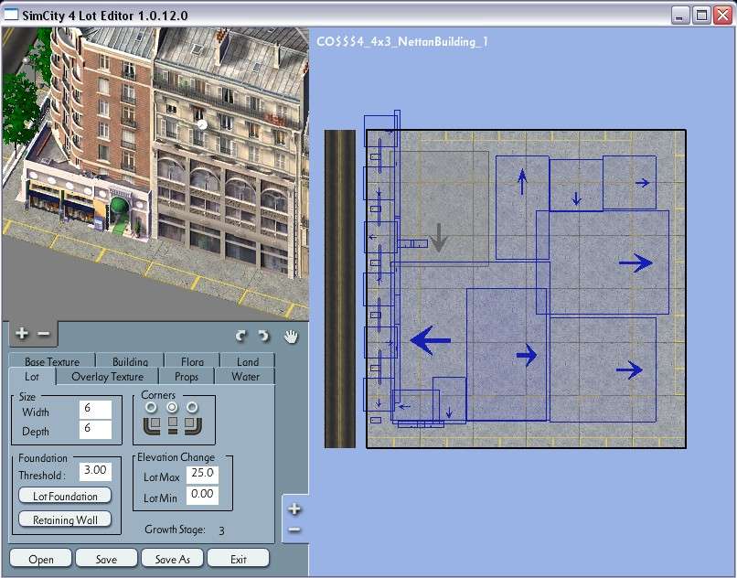
Task: Edit the Foundation Threshold value
Action: (95, 471)
